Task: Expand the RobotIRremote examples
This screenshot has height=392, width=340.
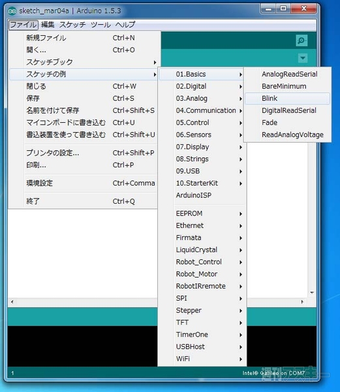Action: pyautogui.click(x=202, y=286)
